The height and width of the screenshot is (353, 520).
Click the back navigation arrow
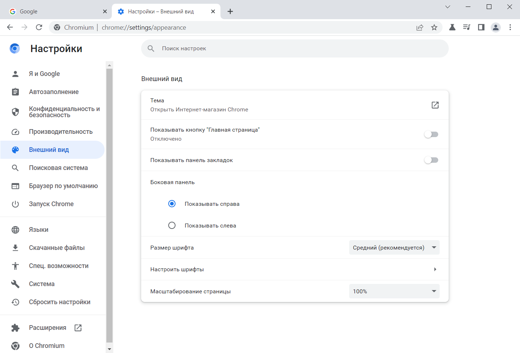tap(10, 27)
